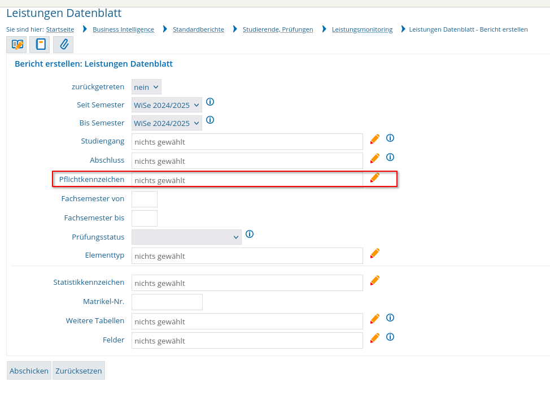Focus the Matrikel-Nr. input field
The width and height of the screenshot is (550, 395).
(167, 302)
